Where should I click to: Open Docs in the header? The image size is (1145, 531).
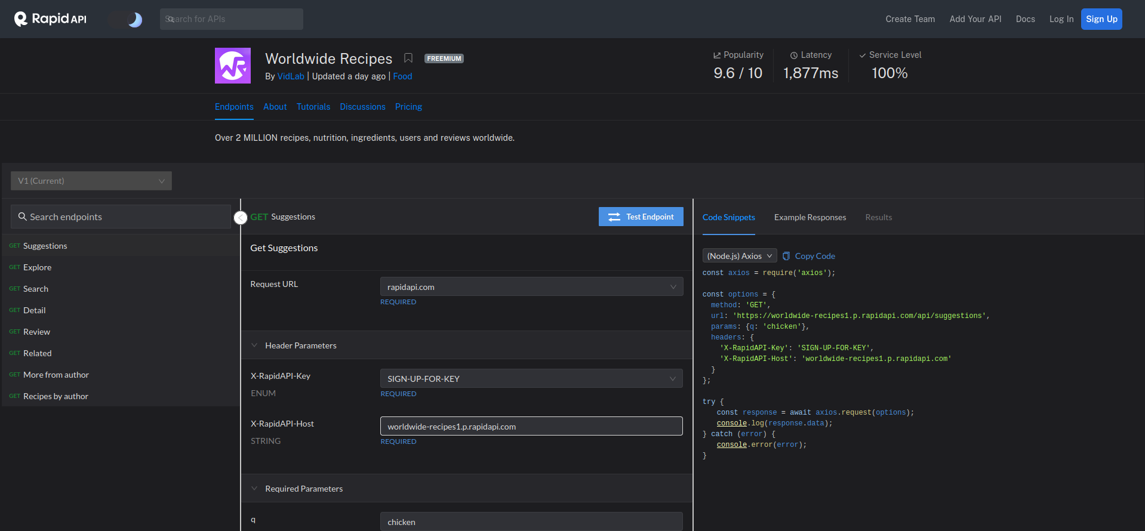pos(1025,19)
